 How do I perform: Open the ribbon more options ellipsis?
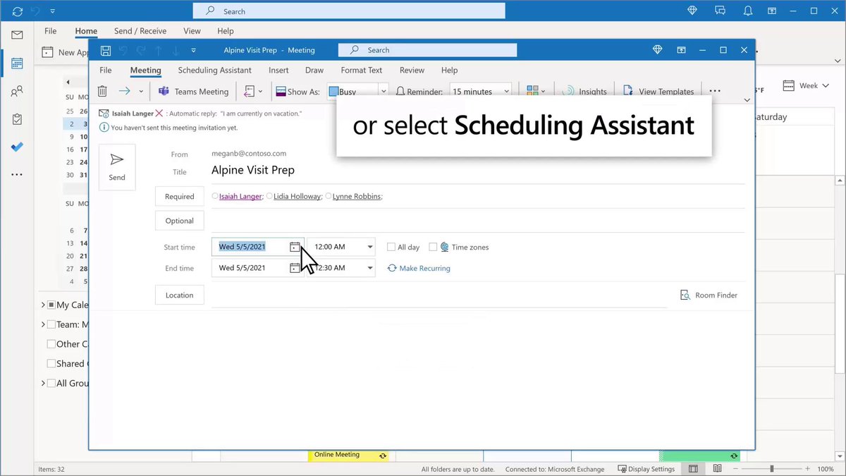pos(714,92)
